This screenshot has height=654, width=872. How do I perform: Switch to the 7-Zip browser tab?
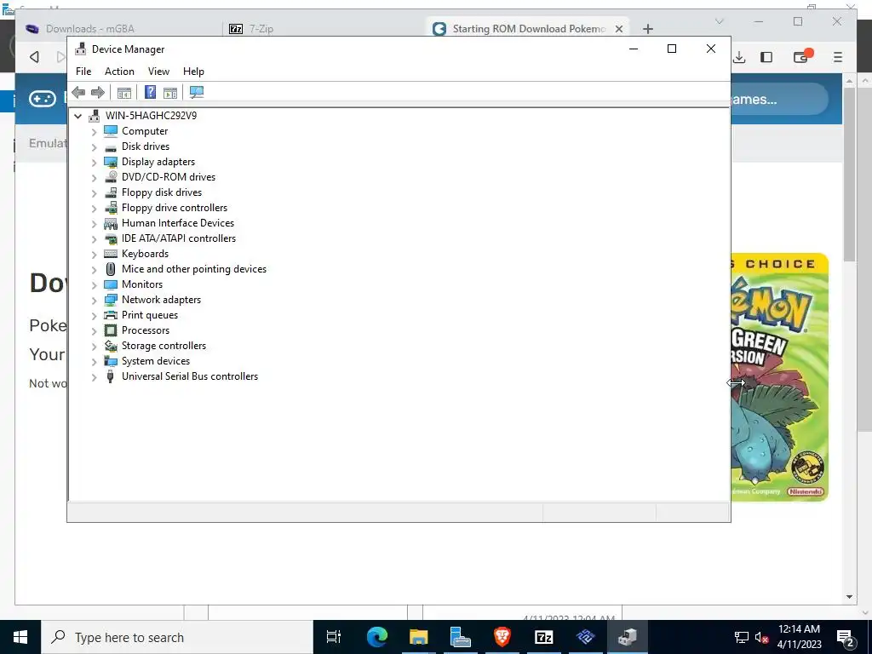point(323,28)
